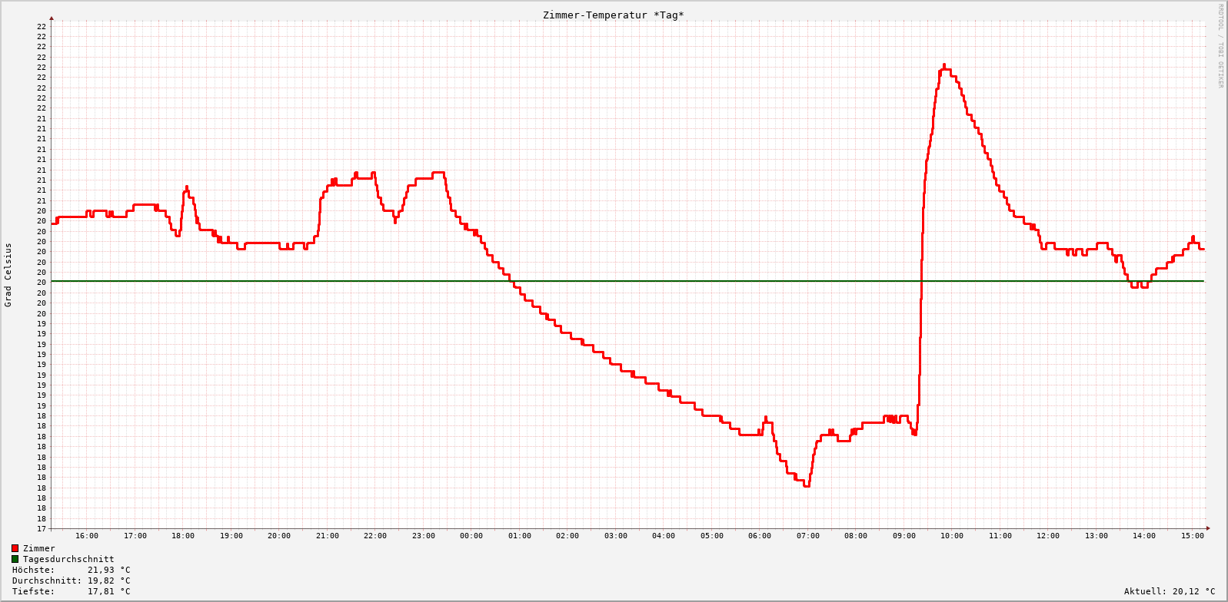This screenshot has height=602, width=1228.
Task: Click the y-axis arrowhead at the top
Action: 52,18
